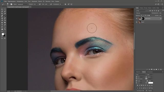
Task: Create new adjustment layer icon
Action: point(154,70)
